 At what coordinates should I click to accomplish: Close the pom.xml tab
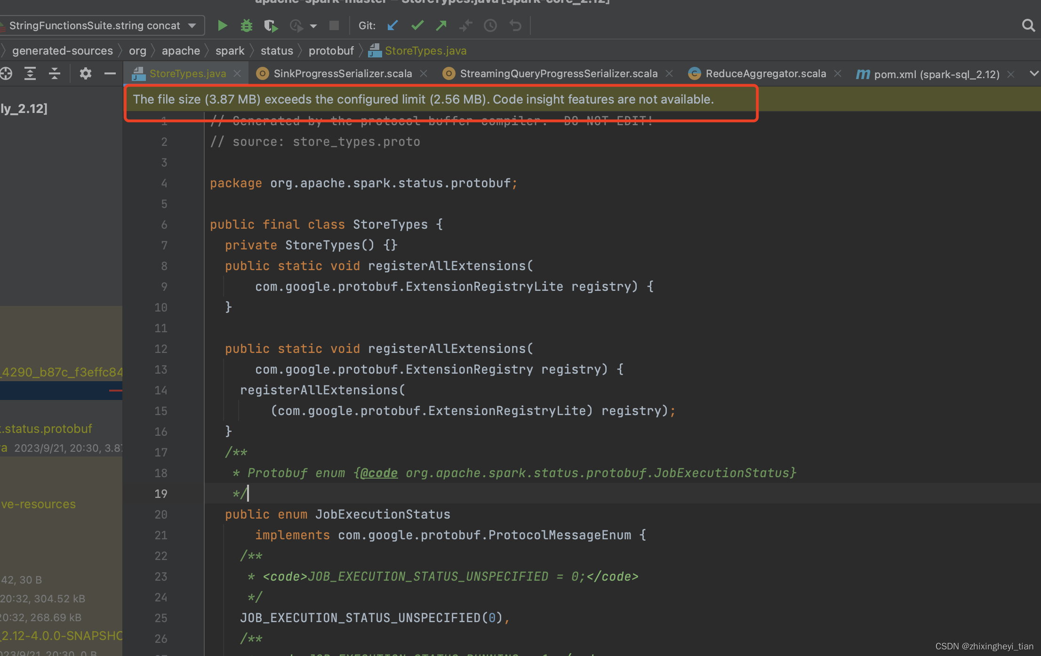click(x=1010, y=74)
